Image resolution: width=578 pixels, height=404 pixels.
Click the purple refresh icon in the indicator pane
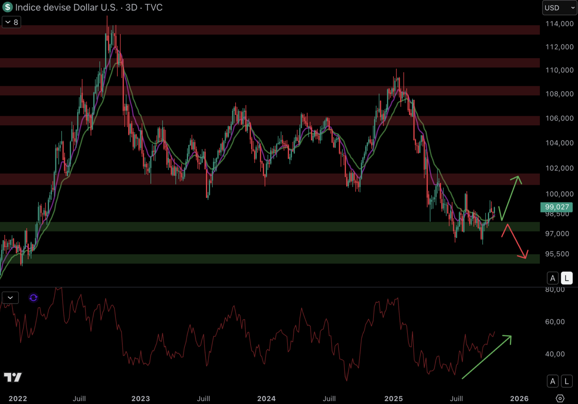(33, 298)
